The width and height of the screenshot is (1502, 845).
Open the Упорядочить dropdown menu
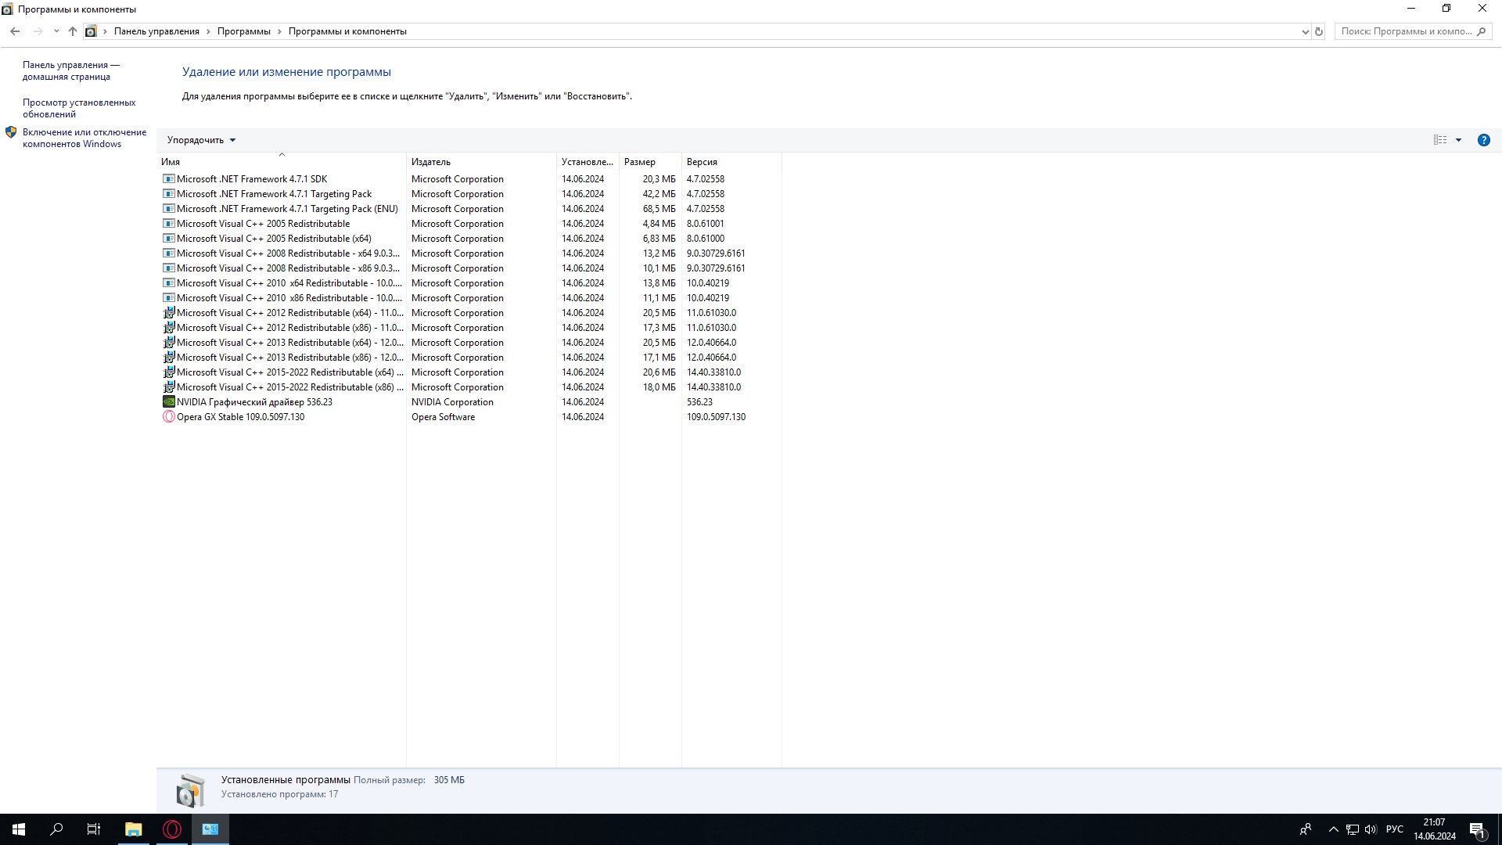pos(201,140)
